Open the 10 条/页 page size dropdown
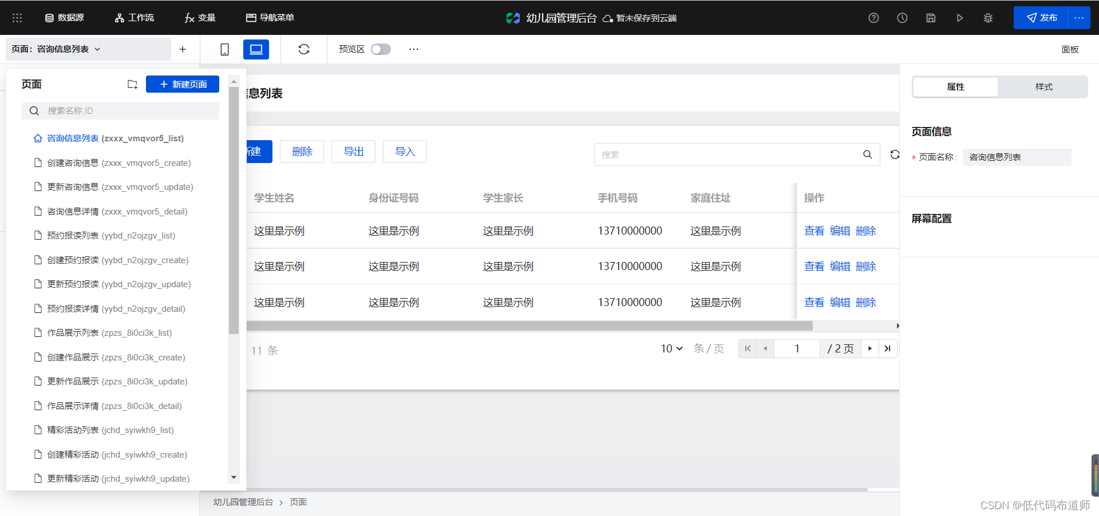Image resolution: width=1099 pixels, height=516 pixels. tap(672, 348)
